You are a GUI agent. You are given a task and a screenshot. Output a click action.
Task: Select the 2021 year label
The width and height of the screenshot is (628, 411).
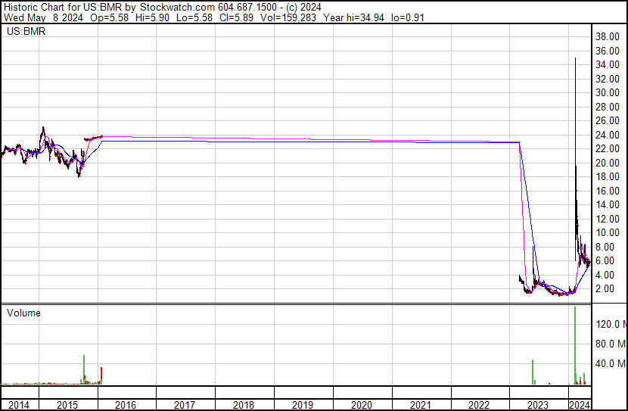421,406
